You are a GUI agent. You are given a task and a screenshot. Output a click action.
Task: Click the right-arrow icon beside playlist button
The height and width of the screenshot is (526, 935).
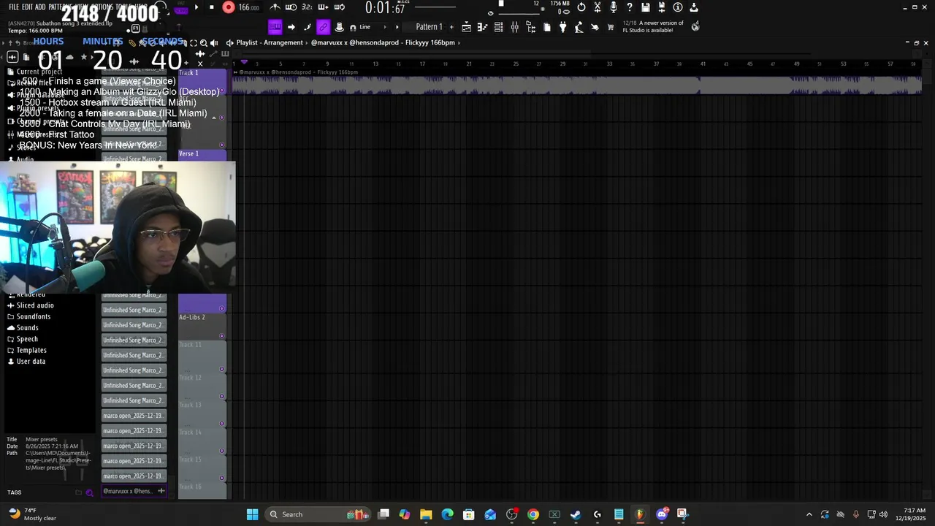(291, 27)
